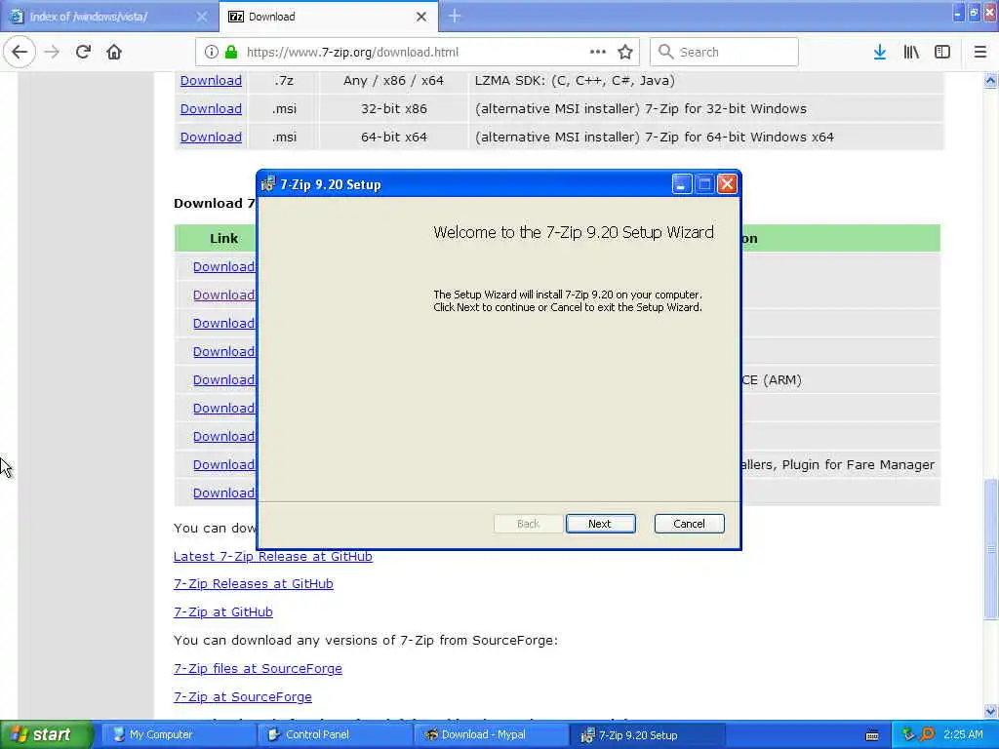Image resolution: width=999 pixels, height=749 pixels.
Task: Click the first Download link under Link header
Action: [223, 267]
